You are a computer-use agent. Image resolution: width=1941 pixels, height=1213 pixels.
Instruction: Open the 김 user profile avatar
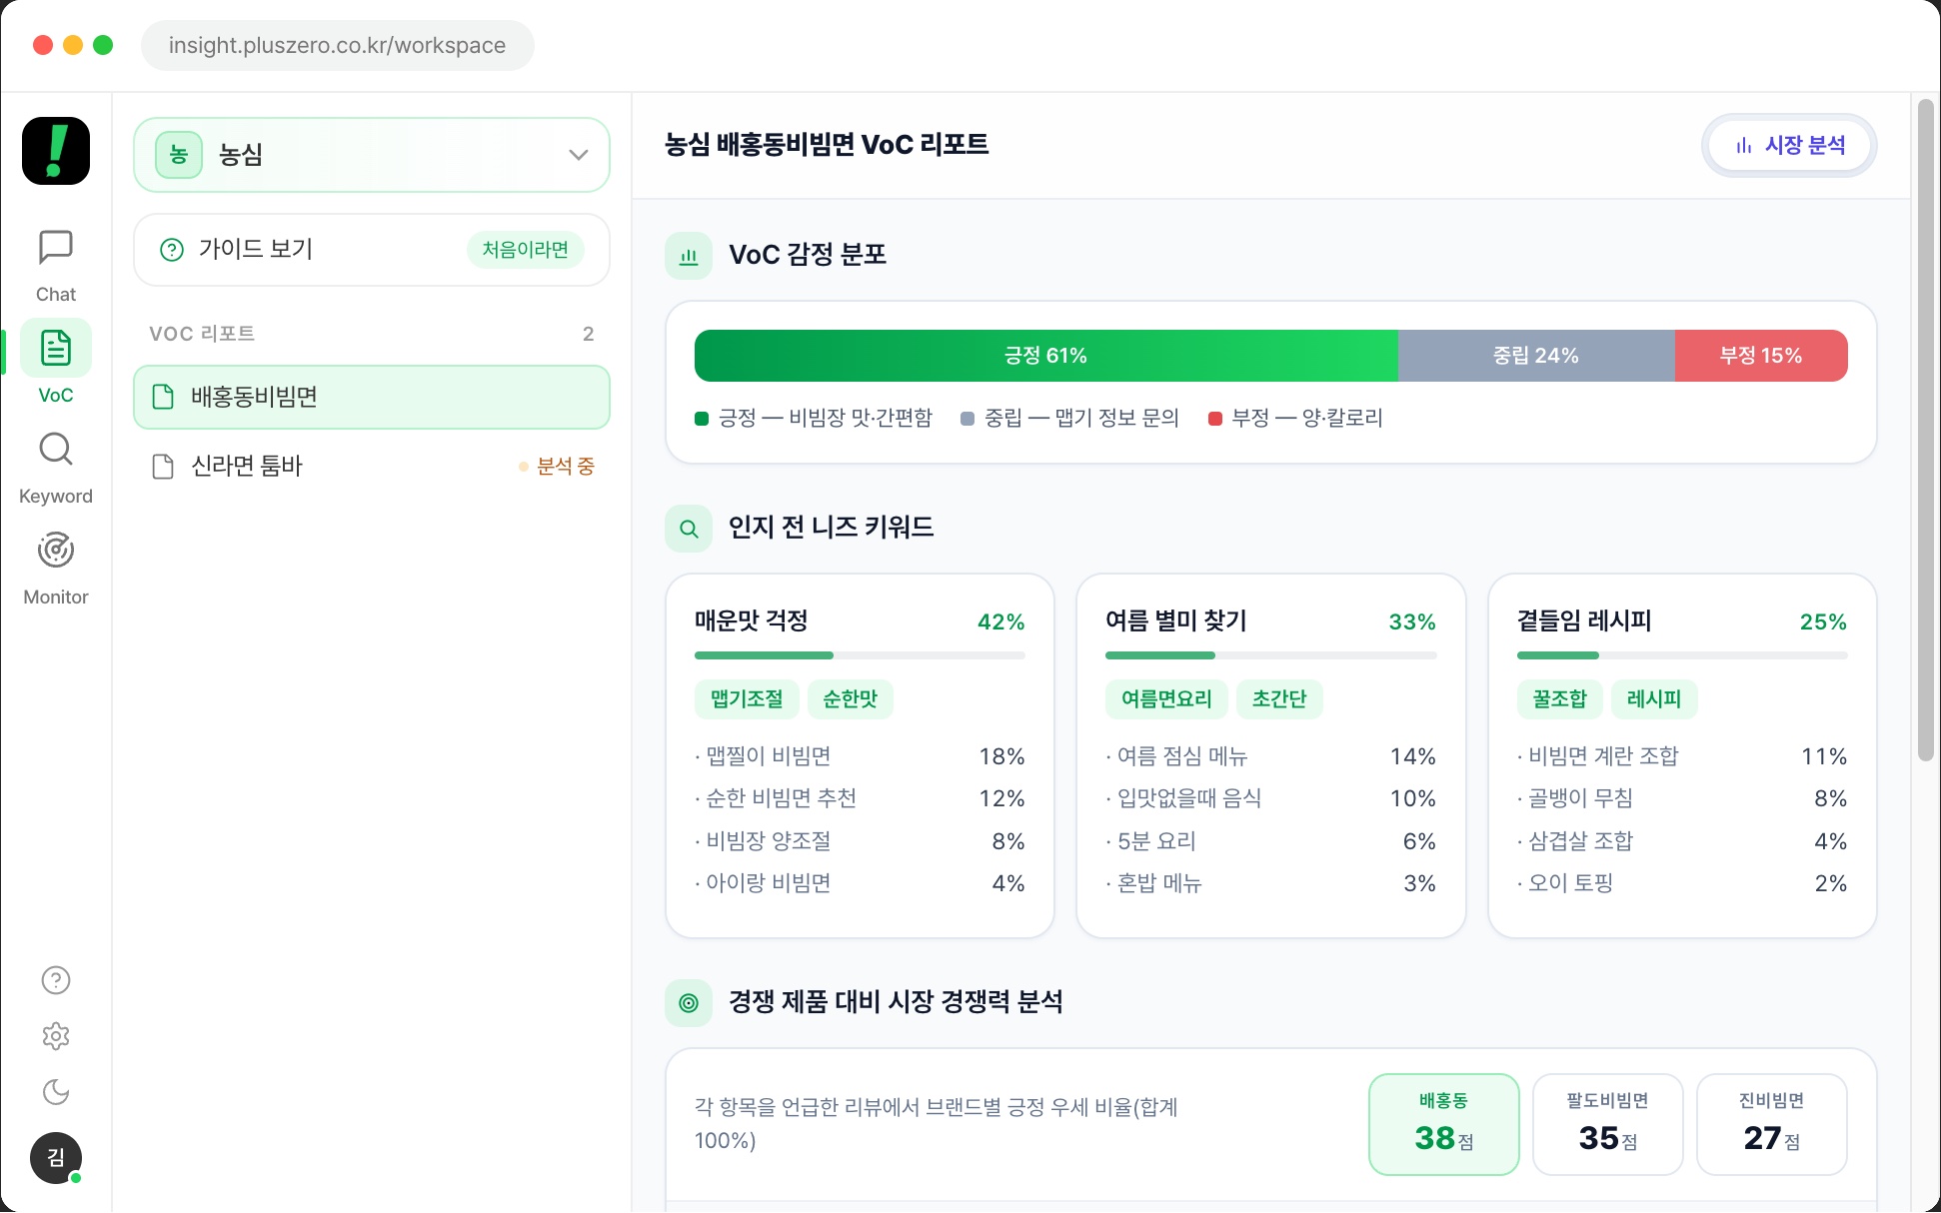56,1158
